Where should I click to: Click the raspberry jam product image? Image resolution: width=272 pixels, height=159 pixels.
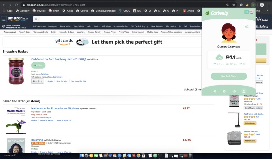16,71
